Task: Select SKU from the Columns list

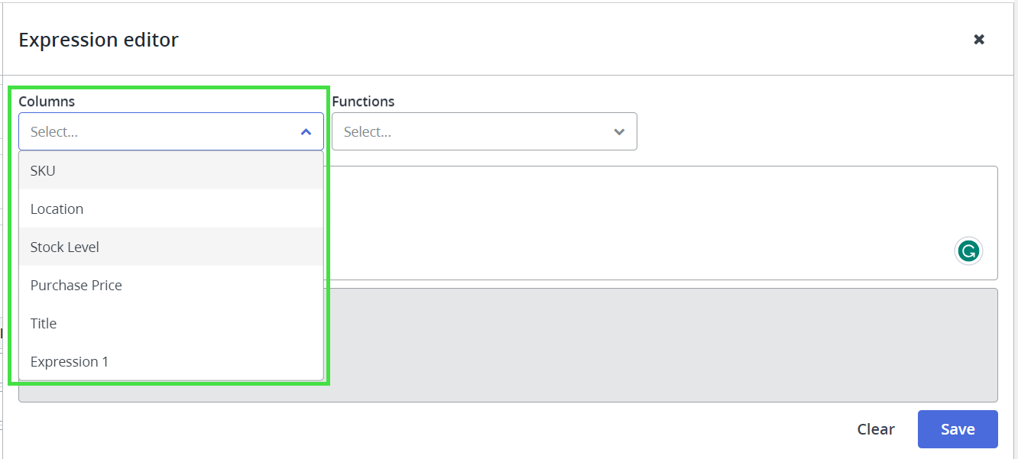Action: 43,170
